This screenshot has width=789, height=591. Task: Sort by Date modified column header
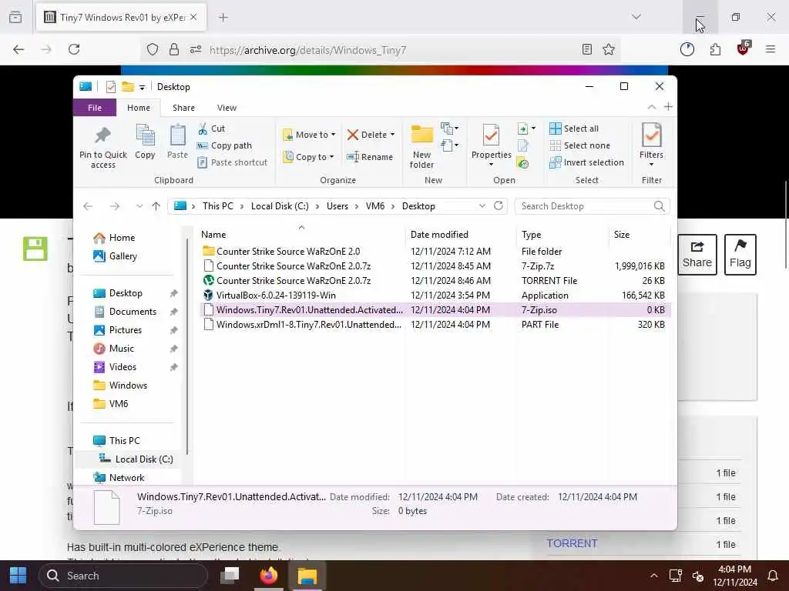coord(439,235)
